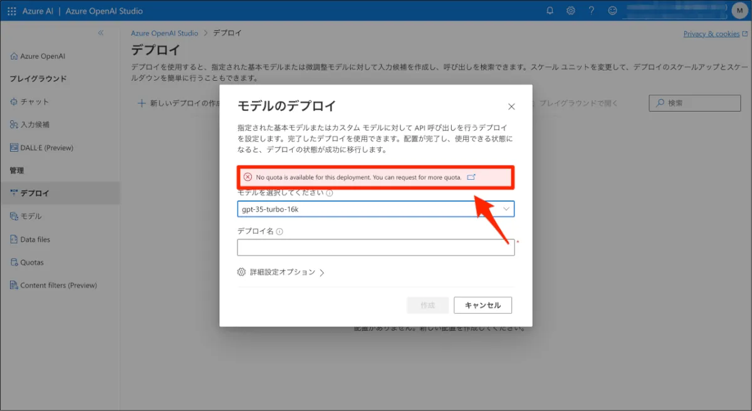Click info icon beside モデルを選択してください
The height and width of the screenshot is (411, 752).
tap(330, 193)
